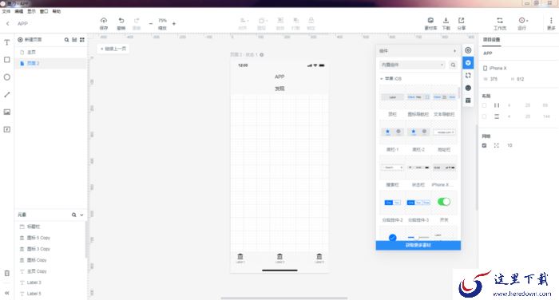Switch page panel to grid view icon
The width and height of the screenshot is (559, 300).
pyautogui.click(x=82, y=40)
